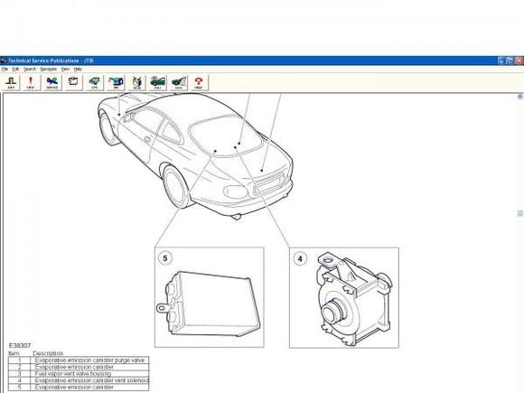Open the two green cars toolbar icon
The image size is (524, 393).
pos(158,82)
